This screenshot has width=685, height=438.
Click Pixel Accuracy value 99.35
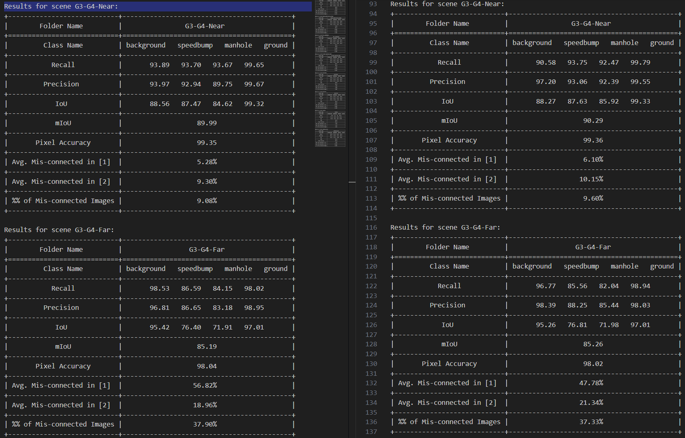(x=207, y=142)
